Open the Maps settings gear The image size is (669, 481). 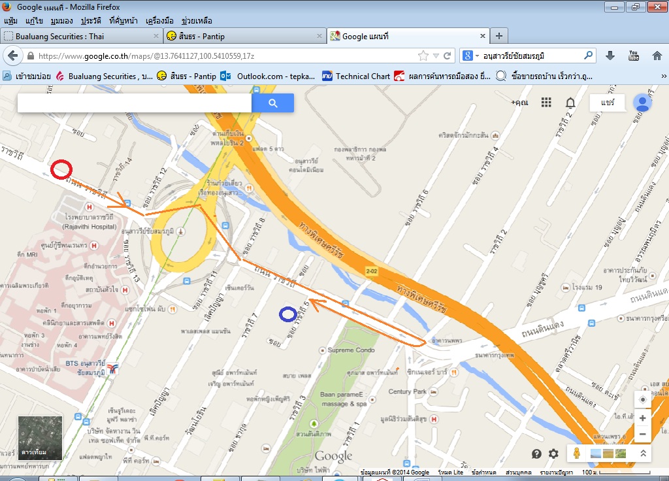click(x=553, y=454)
